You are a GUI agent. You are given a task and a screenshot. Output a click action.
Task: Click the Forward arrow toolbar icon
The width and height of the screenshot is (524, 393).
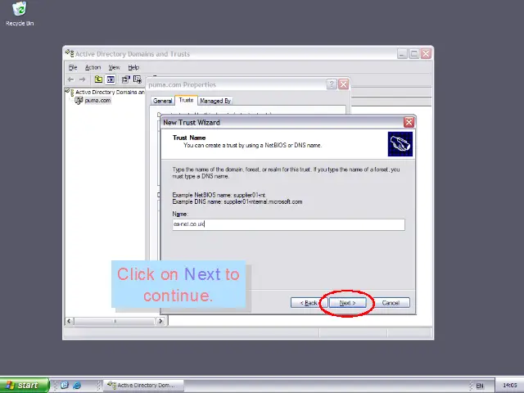tap(82, 79)
